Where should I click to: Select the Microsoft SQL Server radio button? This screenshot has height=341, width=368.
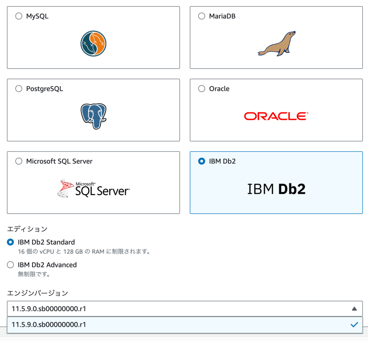click(x=18, y=161)
